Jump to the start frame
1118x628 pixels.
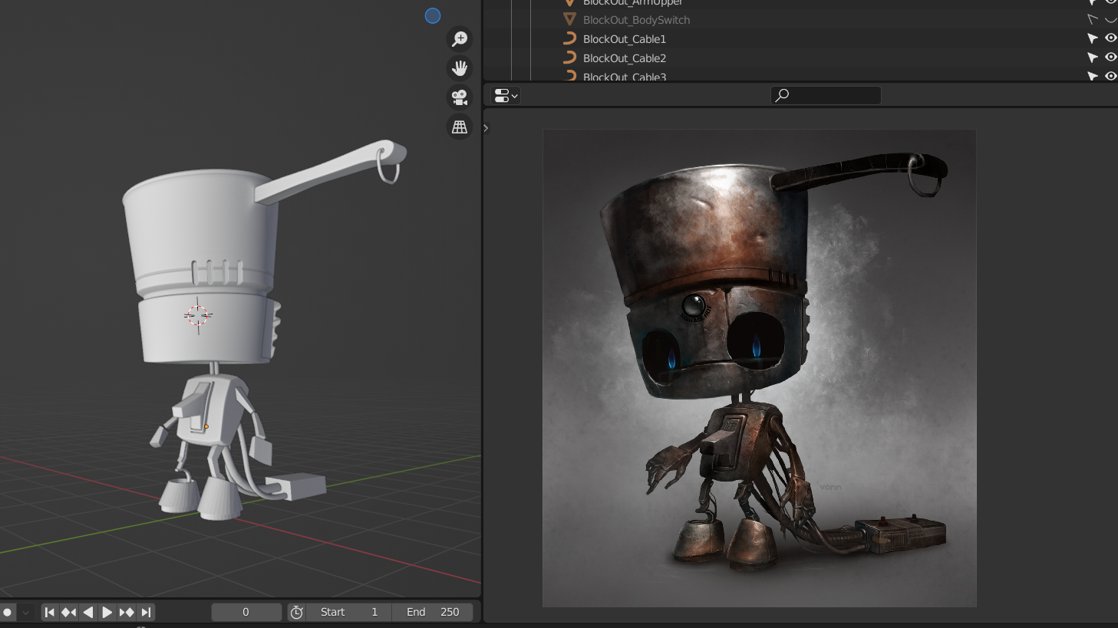click(x=50, y=612)
